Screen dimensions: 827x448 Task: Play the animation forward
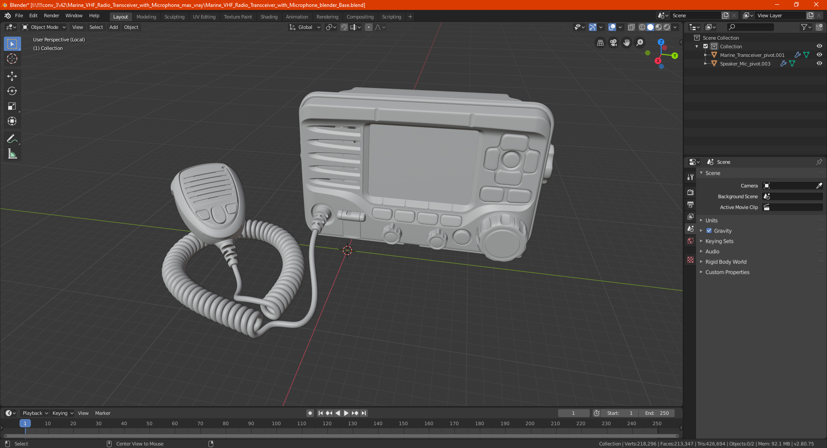point(346,413)
